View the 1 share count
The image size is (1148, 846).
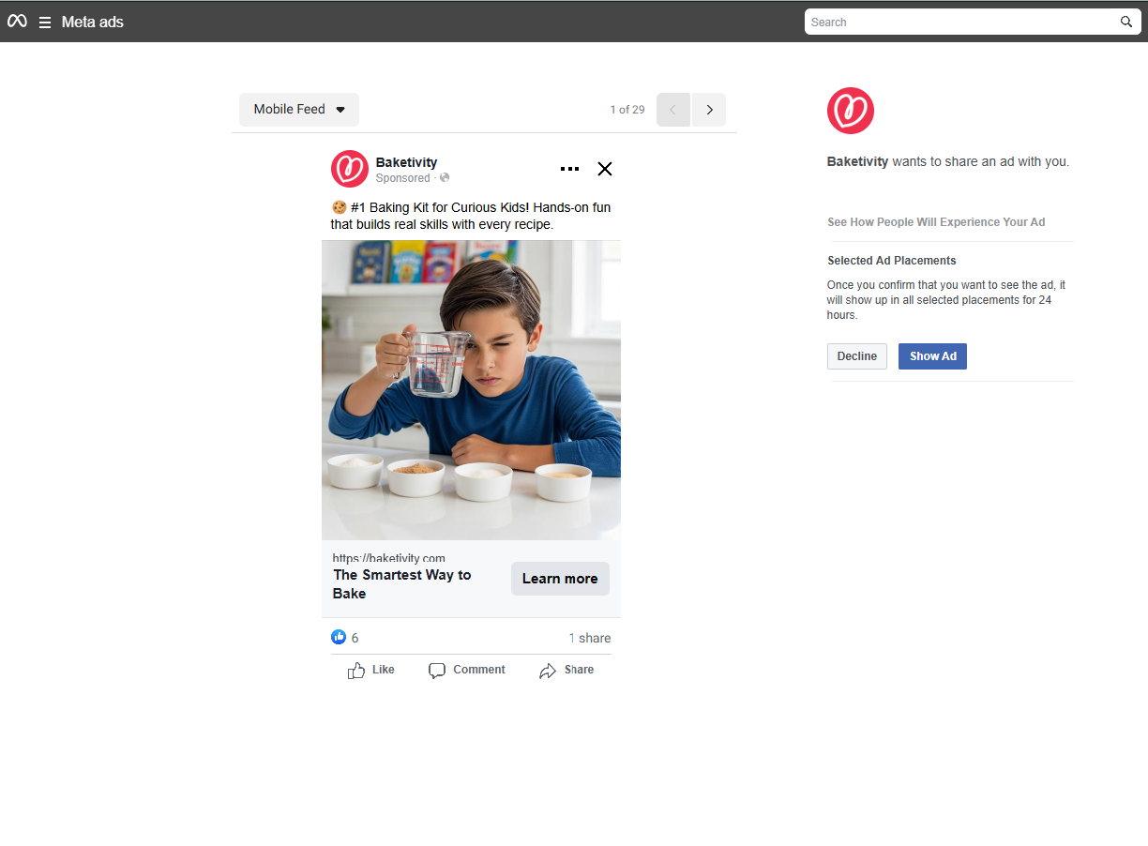coord(590,638)
